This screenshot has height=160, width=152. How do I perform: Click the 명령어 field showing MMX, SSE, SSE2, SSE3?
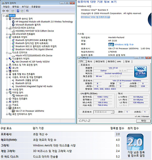[x=121, y=89]
